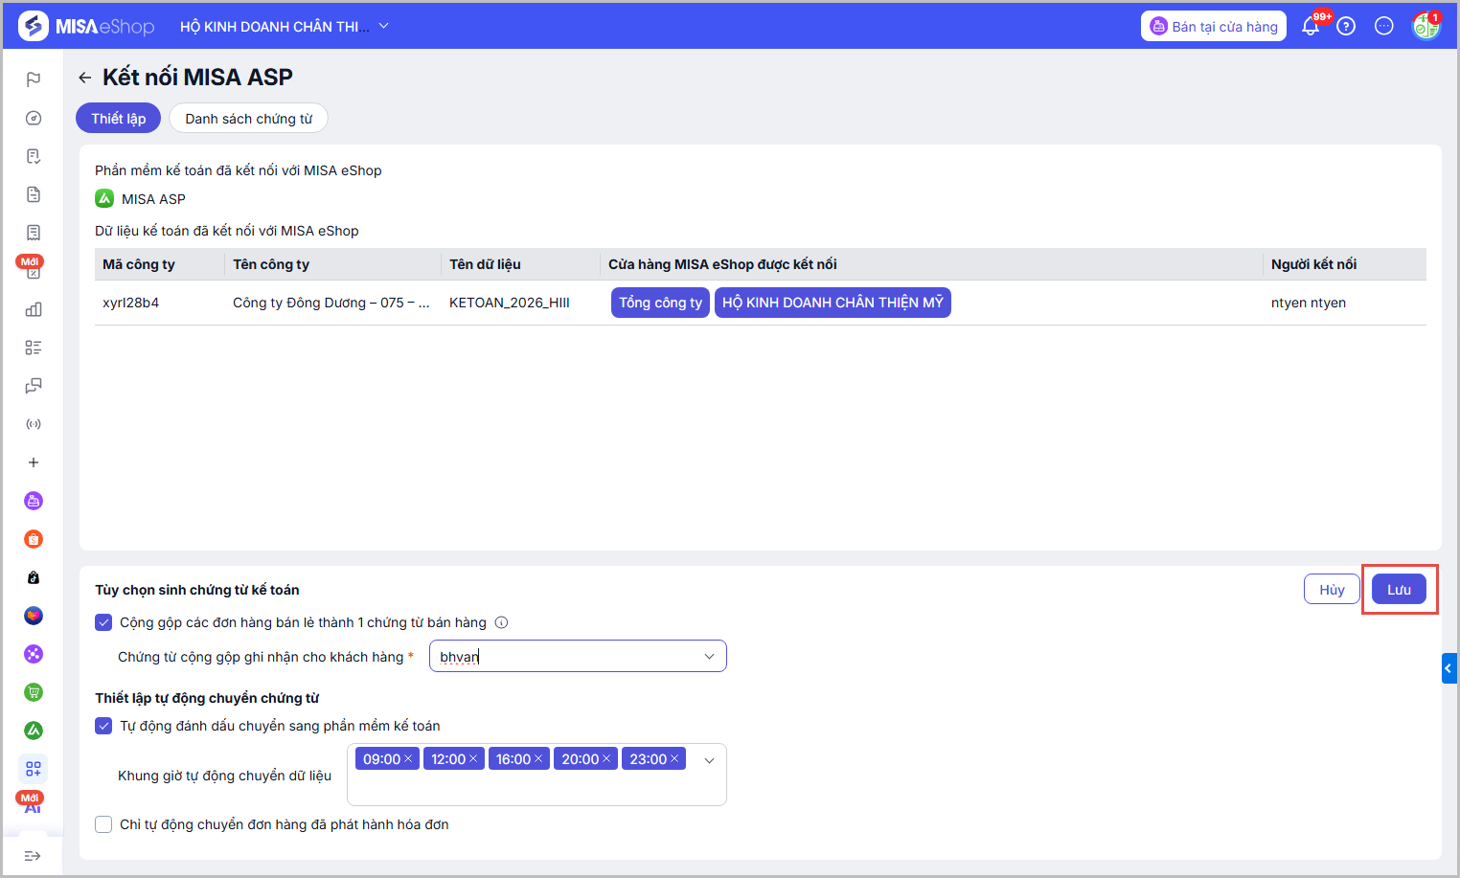Viewport: 1460px width, 878px height.
Task: Open the TikTok Shop icon in sidebar
Action: (x=34, y=577)
